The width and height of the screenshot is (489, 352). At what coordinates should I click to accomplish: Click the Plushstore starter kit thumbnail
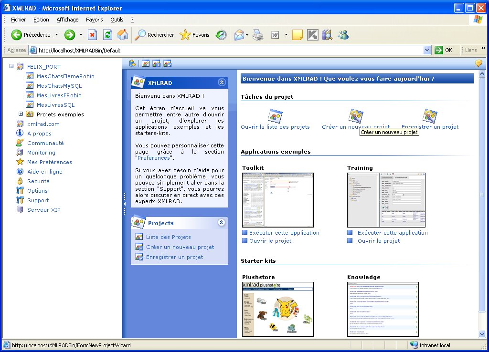(277, 309)
